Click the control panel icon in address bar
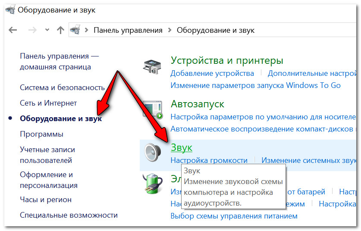The image size is (361, 231). click(x=75, y=30)
